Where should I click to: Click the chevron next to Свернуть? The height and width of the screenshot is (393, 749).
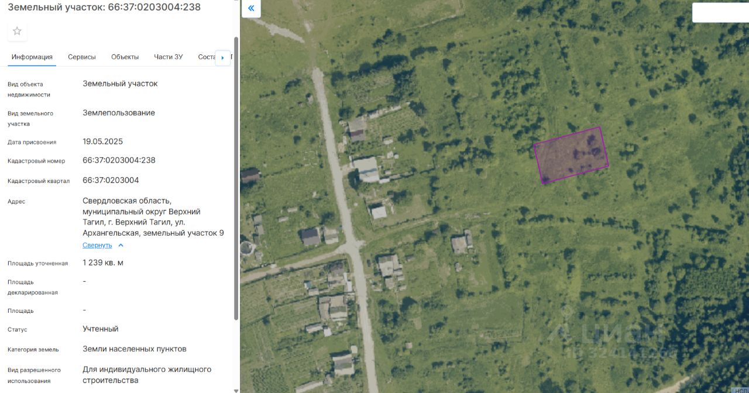coord(121,245)
